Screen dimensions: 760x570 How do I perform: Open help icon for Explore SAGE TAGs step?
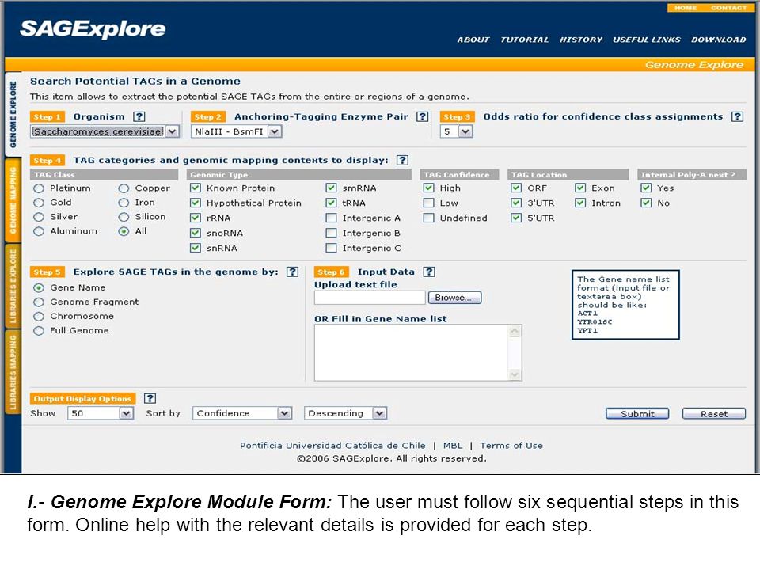point(292,272)
